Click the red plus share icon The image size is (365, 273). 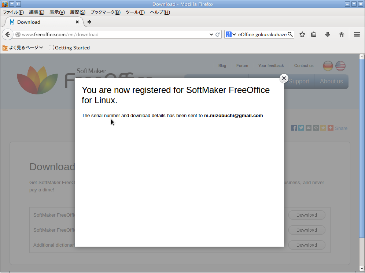click(x=330, y=128)
